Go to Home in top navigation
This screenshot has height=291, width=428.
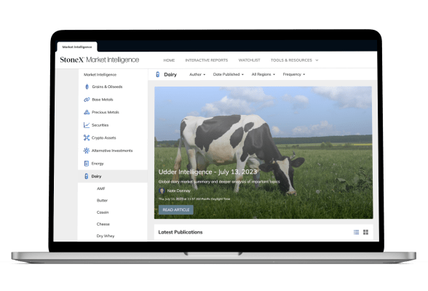pyautogui.click(x=169, y=60)
